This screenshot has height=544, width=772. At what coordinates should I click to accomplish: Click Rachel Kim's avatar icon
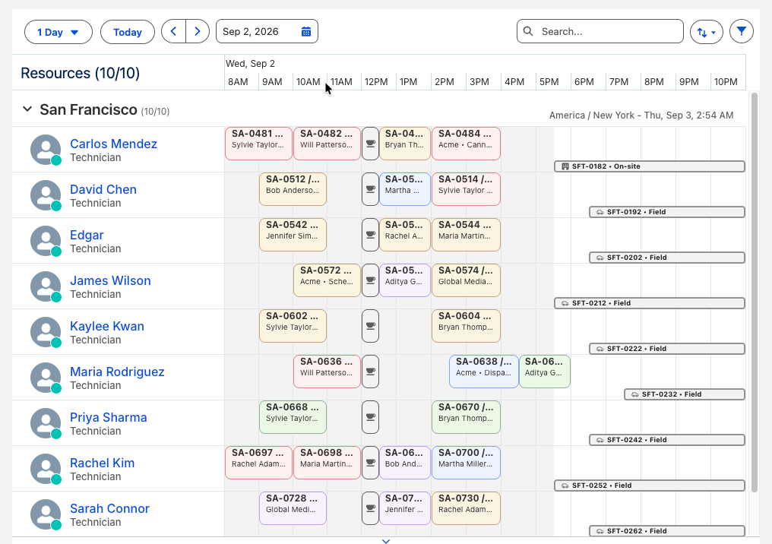pos(46,469)
